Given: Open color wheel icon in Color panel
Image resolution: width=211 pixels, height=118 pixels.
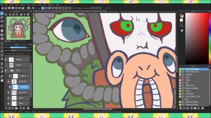Looking at the screenshot, I should click(x=182, y=30).
